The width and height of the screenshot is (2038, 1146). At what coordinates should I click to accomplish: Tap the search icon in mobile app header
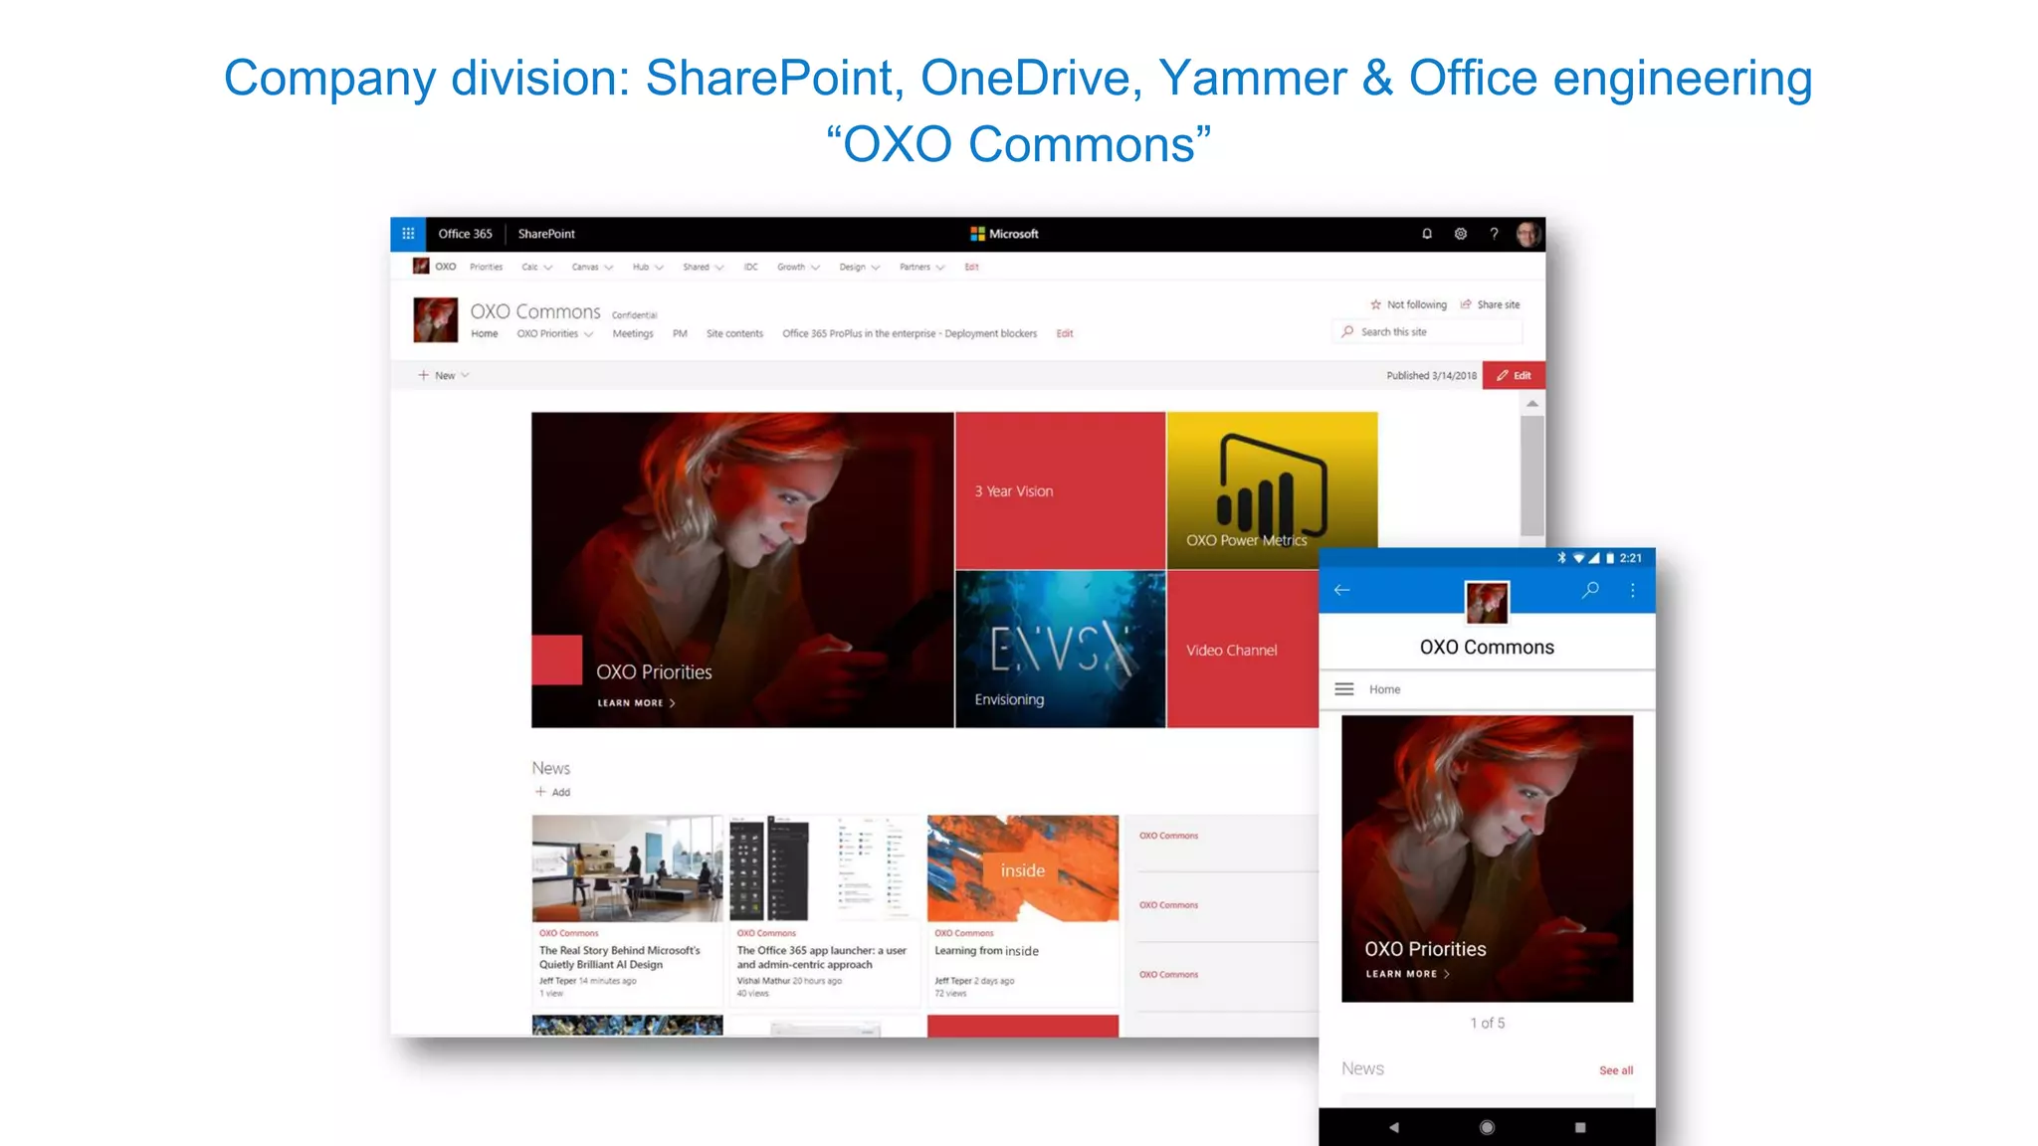click(1590, 590)
